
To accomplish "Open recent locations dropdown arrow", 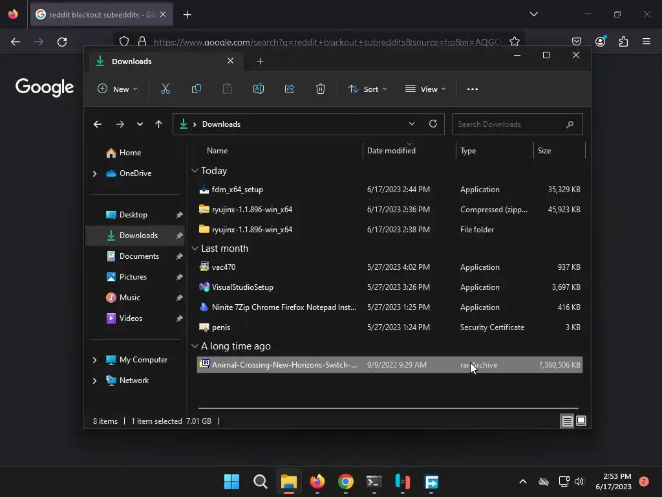I will (x=140, y=124).
